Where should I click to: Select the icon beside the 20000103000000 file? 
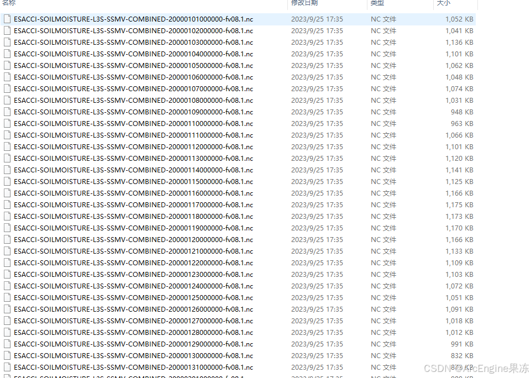coord(7,43)
